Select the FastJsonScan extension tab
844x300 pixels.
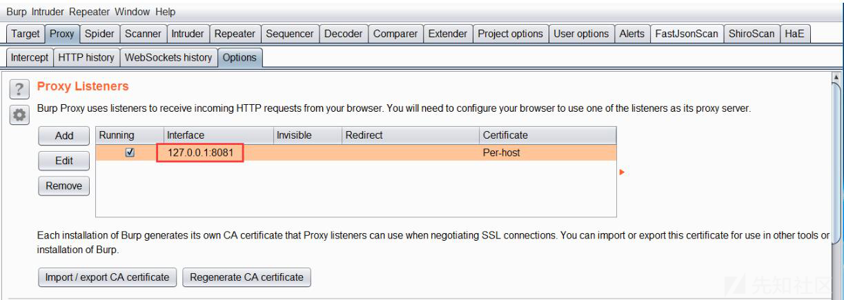(687, 33)
